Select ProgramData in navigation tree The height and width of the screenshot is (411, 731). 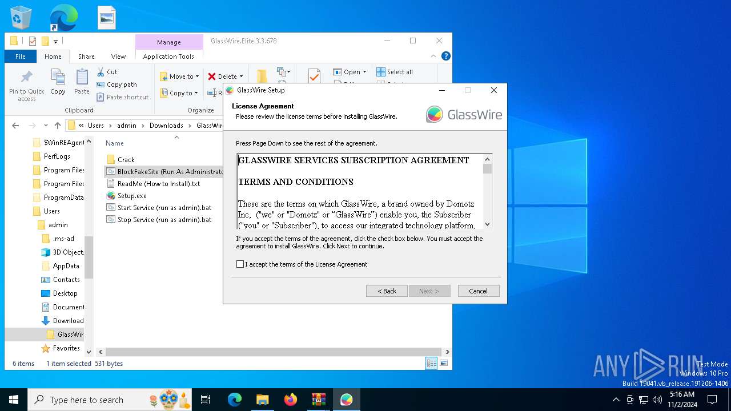pos(63,198)
